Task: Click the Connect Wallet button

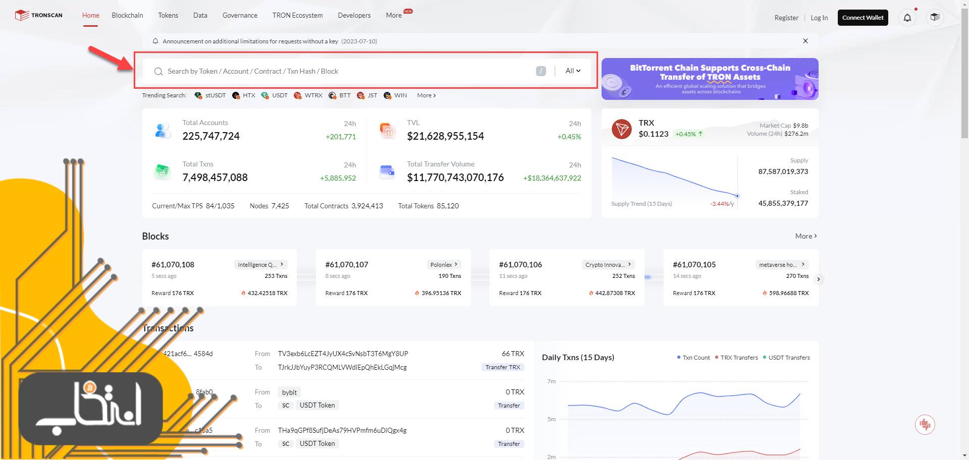Action: 863,18
